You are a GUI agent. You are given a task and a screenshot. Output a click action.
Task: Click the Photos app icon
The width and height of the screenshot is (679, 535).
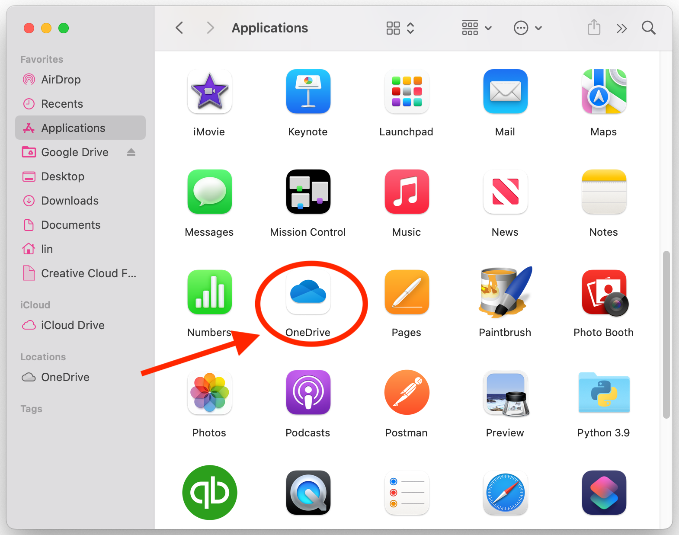(x=210, y=392)
